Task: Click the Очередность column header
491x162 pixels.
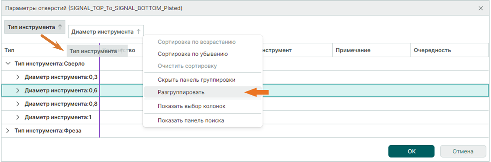Action: [x=449, y=50]
